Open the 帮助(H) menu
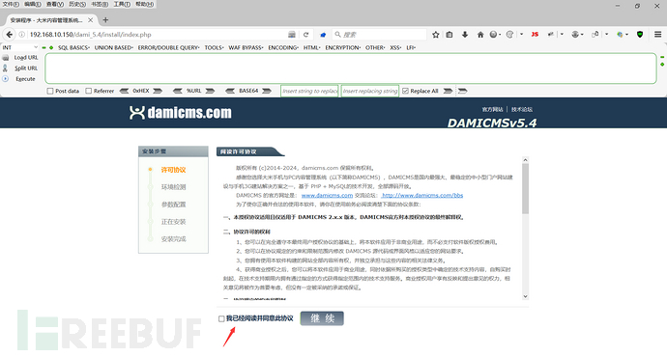 pyautogui.click(x=145, y=4)
